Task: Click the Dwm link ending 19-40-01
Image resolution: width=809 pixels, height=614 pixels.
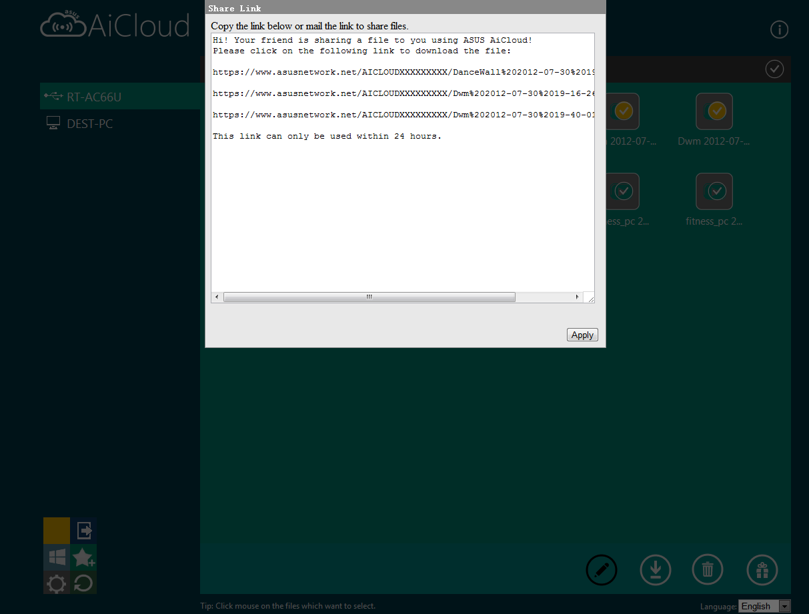Action: 403,115
